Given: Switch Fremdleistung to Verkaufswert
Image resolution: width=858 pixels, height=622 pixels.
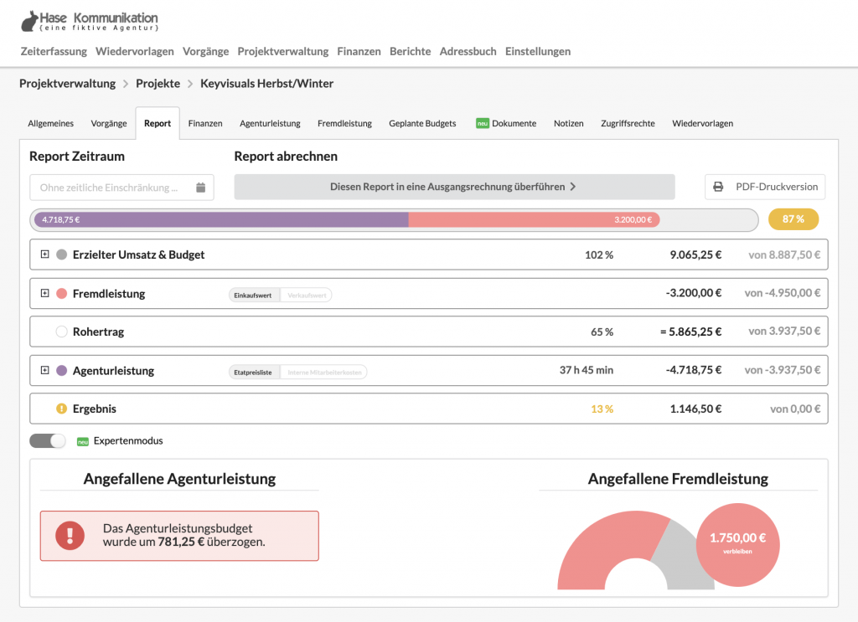Looking at the screenshot, I should click(307, 296).
